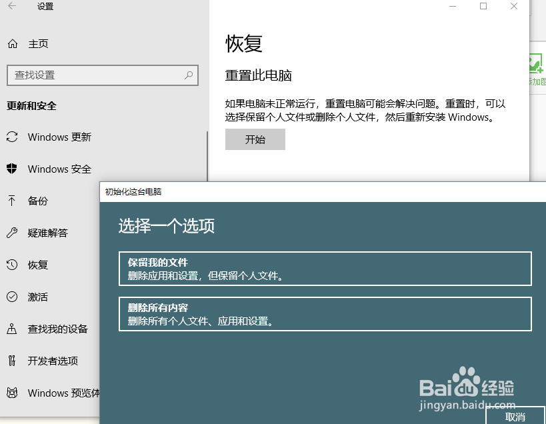Image resolution: width=546 pixels, height=424 pixels.
Task: Select 恢复 in the sidebar
Action: point(37,265)
